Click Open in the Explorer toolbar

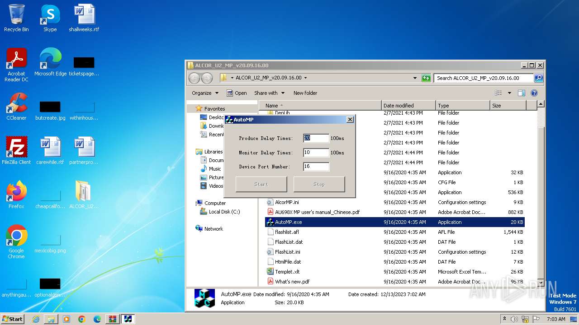pyautogui.click(x=237, y=93)
